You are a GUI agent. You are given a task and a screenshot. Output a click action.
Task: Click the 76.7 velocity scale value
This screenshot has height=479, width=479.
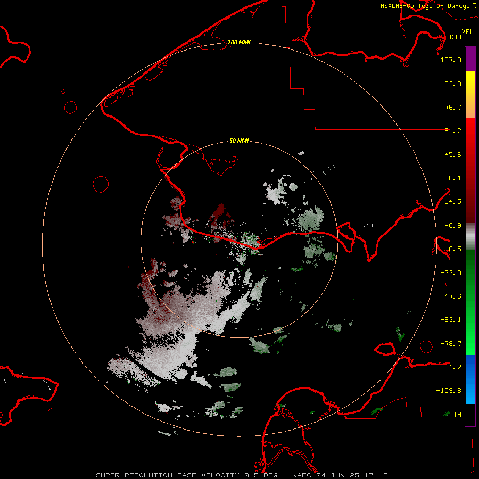pyautogui.click(x=453, y=107)
